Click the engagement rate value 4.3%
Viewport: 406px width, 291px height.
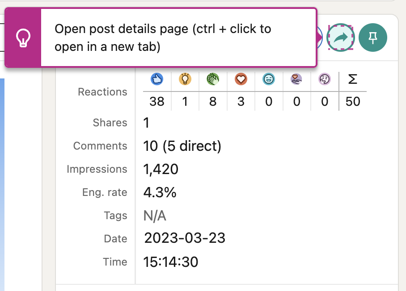pyautogui.click(x=159, y=192)
